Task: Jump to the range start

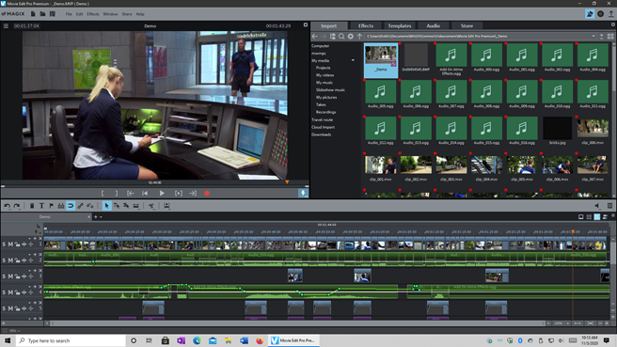Action: (130, 193)
